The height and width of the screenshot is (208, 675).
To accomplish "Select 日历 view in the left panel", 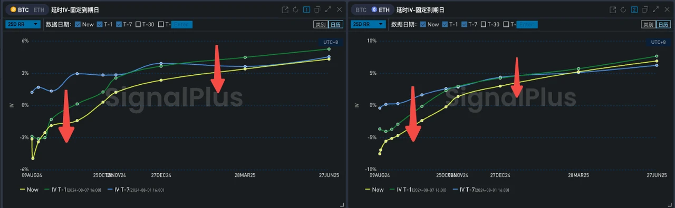I will (x=335, y=24).
